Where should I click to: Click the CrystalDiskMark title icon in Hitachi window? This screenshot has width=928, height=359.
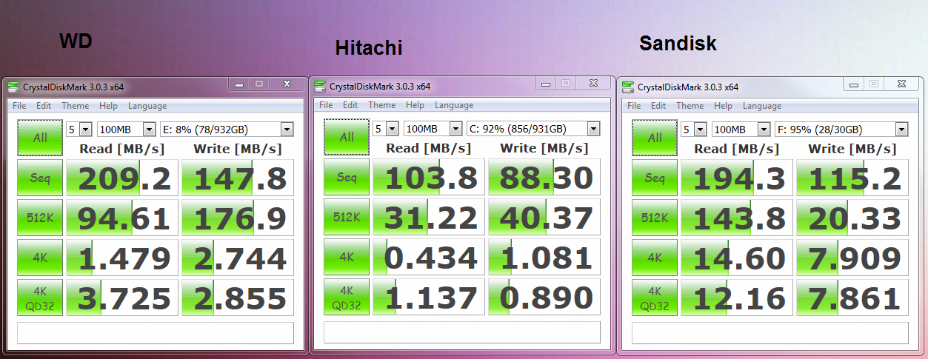319,86
